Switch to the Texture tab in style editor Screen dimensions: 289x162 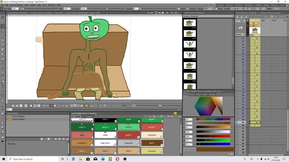coord(192,94)
